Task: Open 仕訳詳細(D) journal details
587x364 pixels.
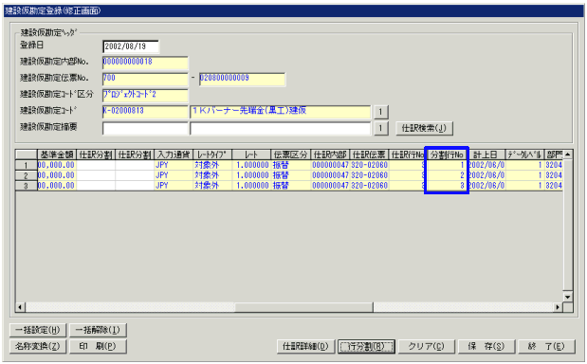Action: [305, 346]
